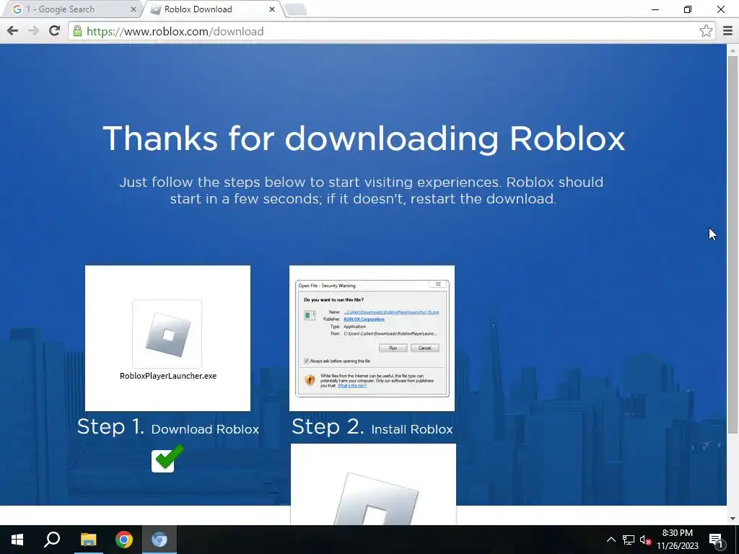The height and width of the screenshot is (554, 739).
Task: Open the Chrome hamburger menu
Action: [x=727, y=31]
